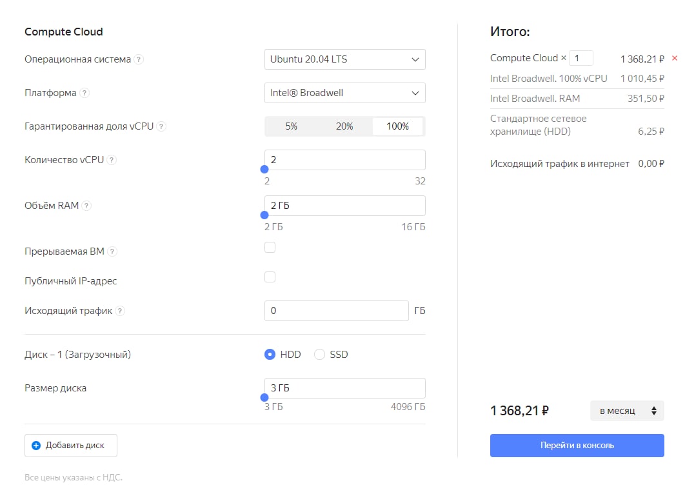Click the 1 010,45 ₽ price

642,79
